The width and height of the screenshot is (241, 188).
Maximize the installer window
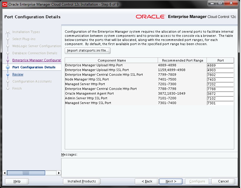220,3
